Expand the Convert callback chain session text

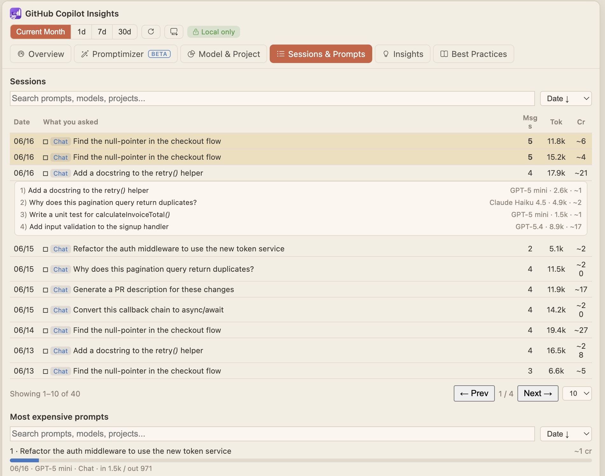pyautogui.click(x=148, y=310)
